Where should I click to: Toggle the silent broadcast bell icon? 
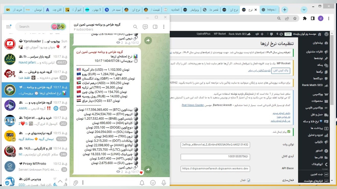(x=142, y=183)
